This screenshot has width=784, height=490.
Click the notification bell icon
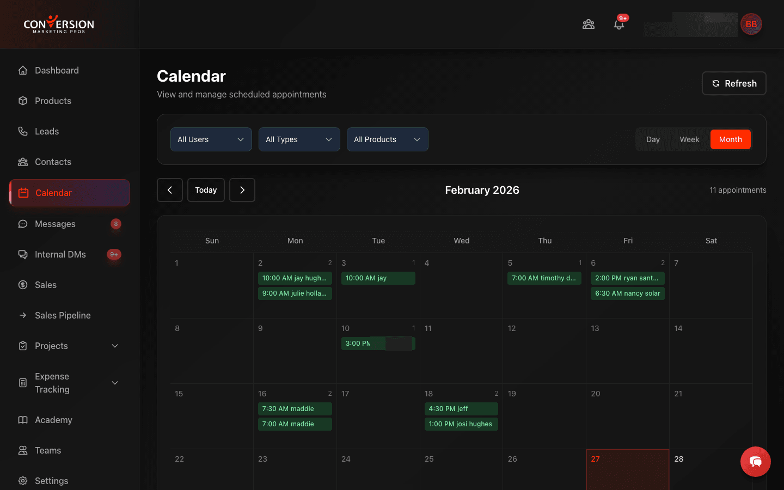619,24
